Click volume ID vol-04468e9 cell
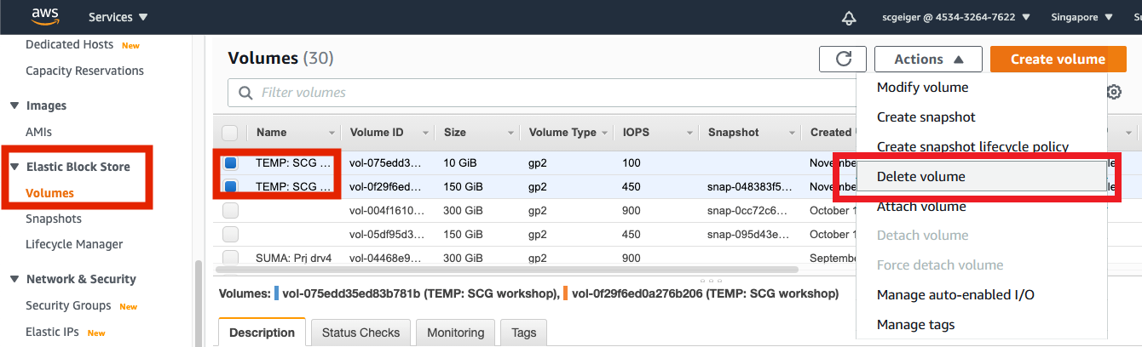This screenshot has height=347, width=1142. tap(386, 258)
